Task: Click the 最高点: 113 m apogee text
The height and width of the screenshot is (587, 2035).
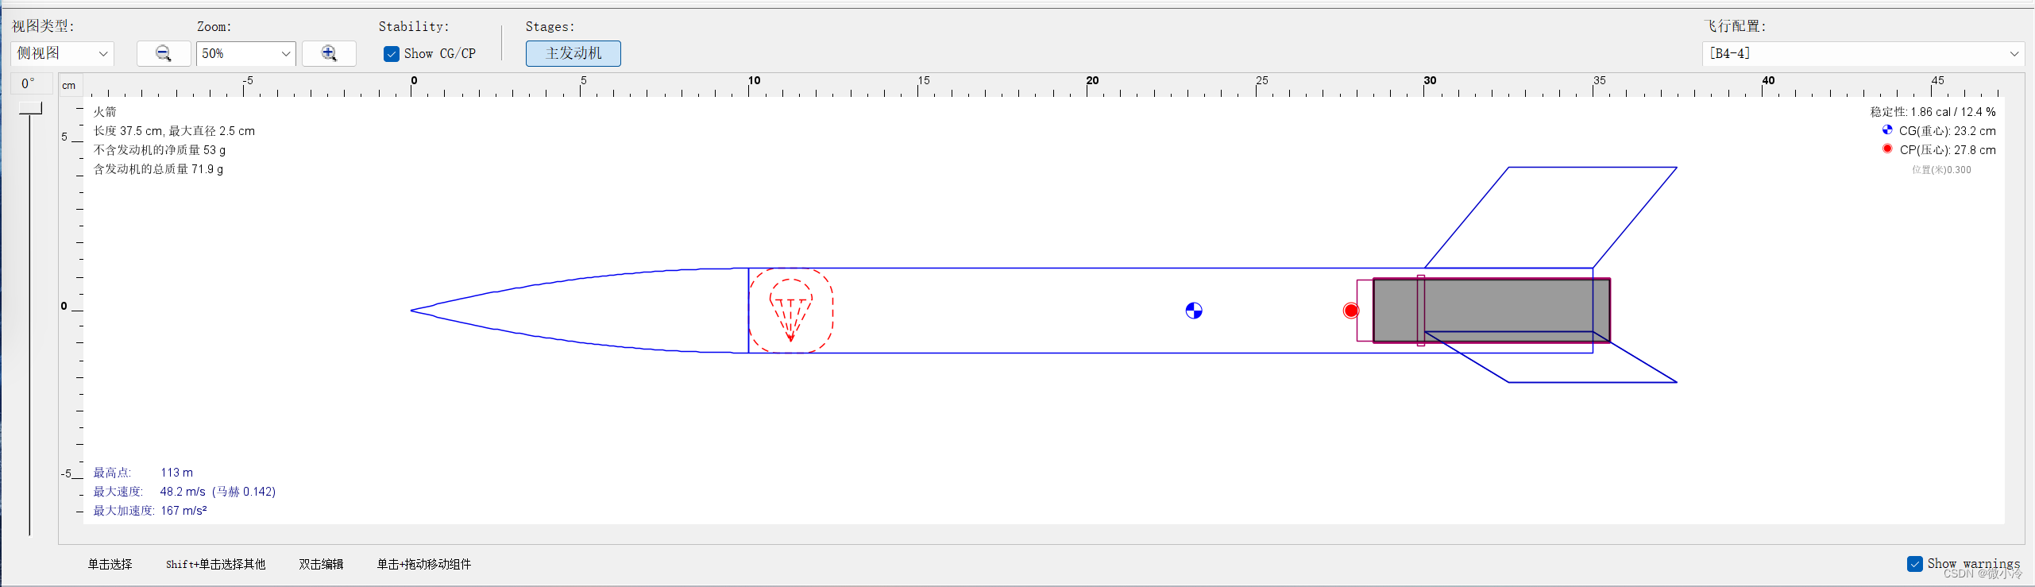Action: pyautogui.click(x=143, y=473)
